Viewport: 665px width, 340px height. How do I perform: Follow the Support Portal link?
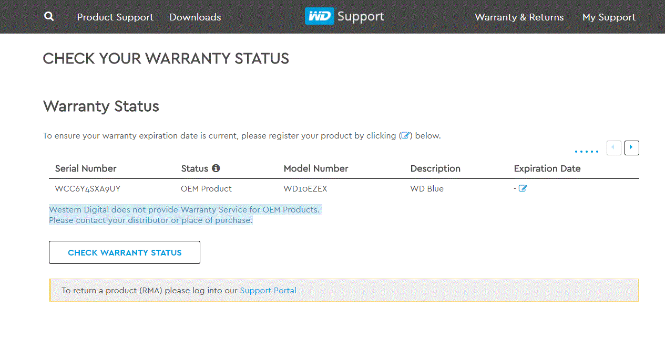tap(268, 290)
